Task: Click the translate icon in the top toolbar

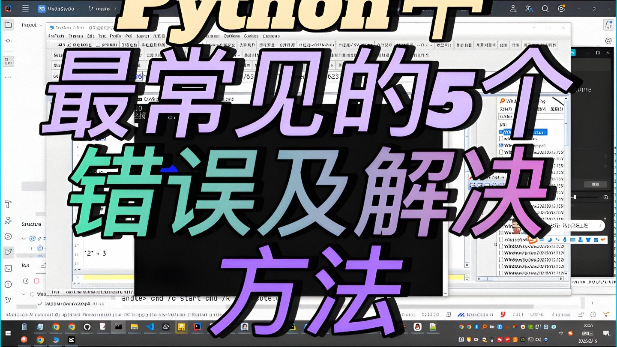Action: (529, 9)
